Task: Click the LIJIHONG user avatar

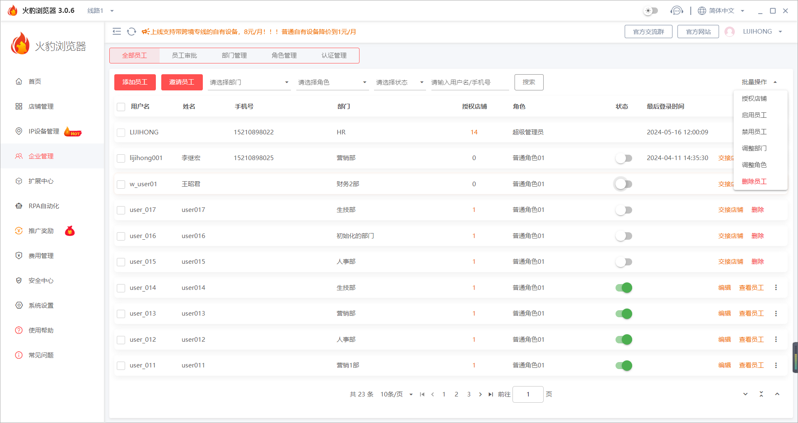Action: [729, 32]
